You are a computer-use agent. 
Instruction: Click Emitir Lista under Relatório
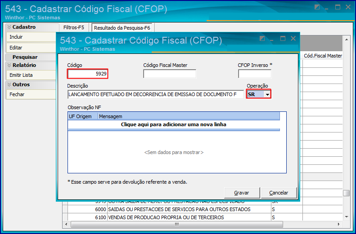[31, 75]
